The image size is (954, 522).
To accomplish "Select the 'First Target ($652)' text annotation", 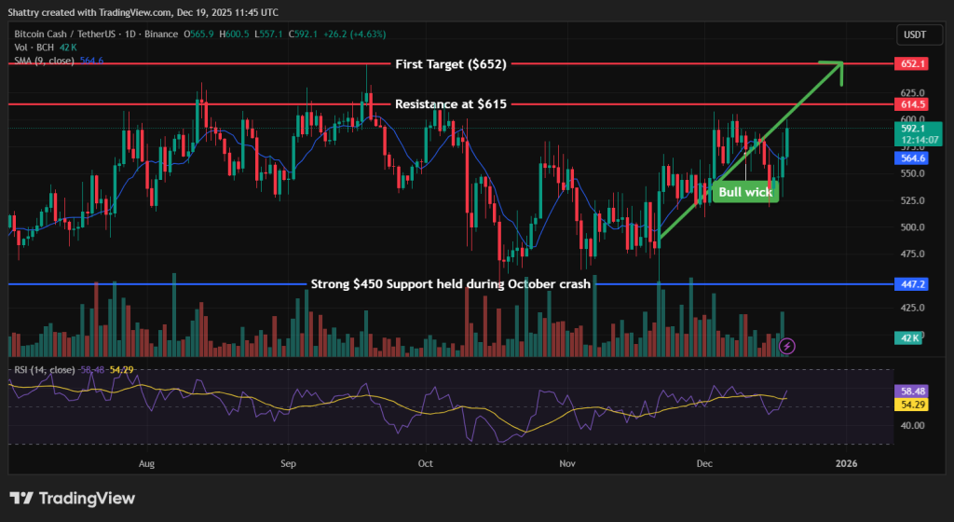I will click(x=450, y=63).
